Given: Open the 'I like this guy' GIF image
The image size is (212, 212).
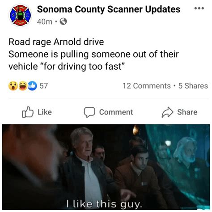Looking at the screenshot, I should point(106,167).
